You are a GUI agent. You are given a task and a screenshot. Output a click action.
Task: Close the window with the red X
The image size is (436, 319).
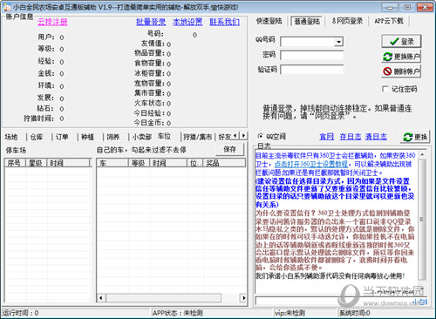pyautogui.click(x=425, y=7)
